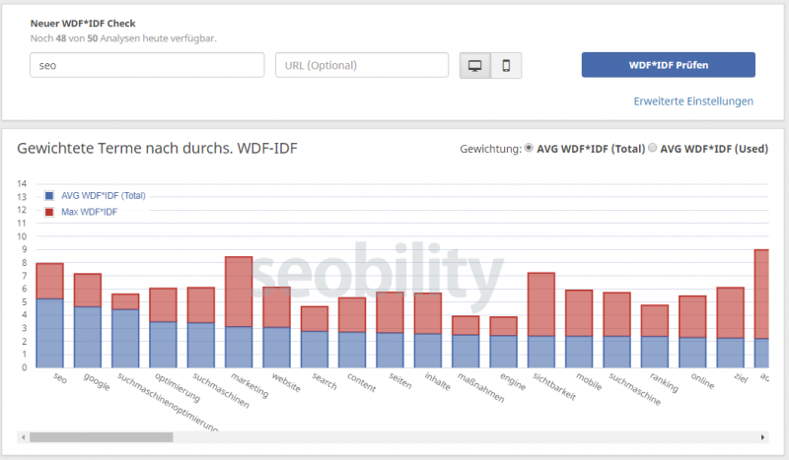Open the Erweiterte Einstellungen link
This screenshot has width=789, height=460.
point(693,101)
